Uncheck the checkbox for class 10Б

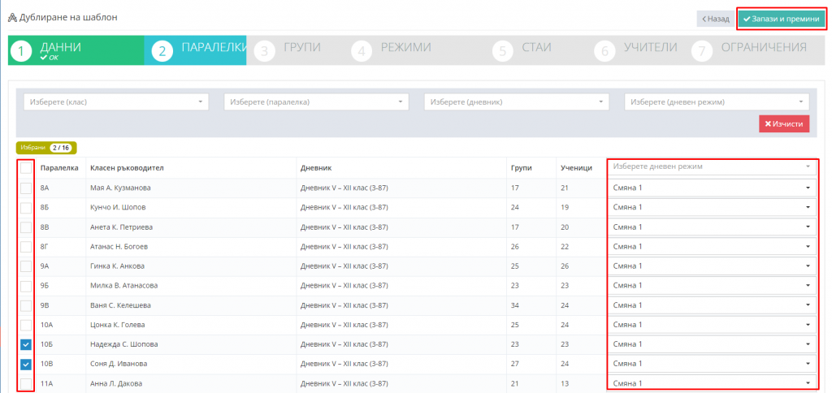pos(26,344)
